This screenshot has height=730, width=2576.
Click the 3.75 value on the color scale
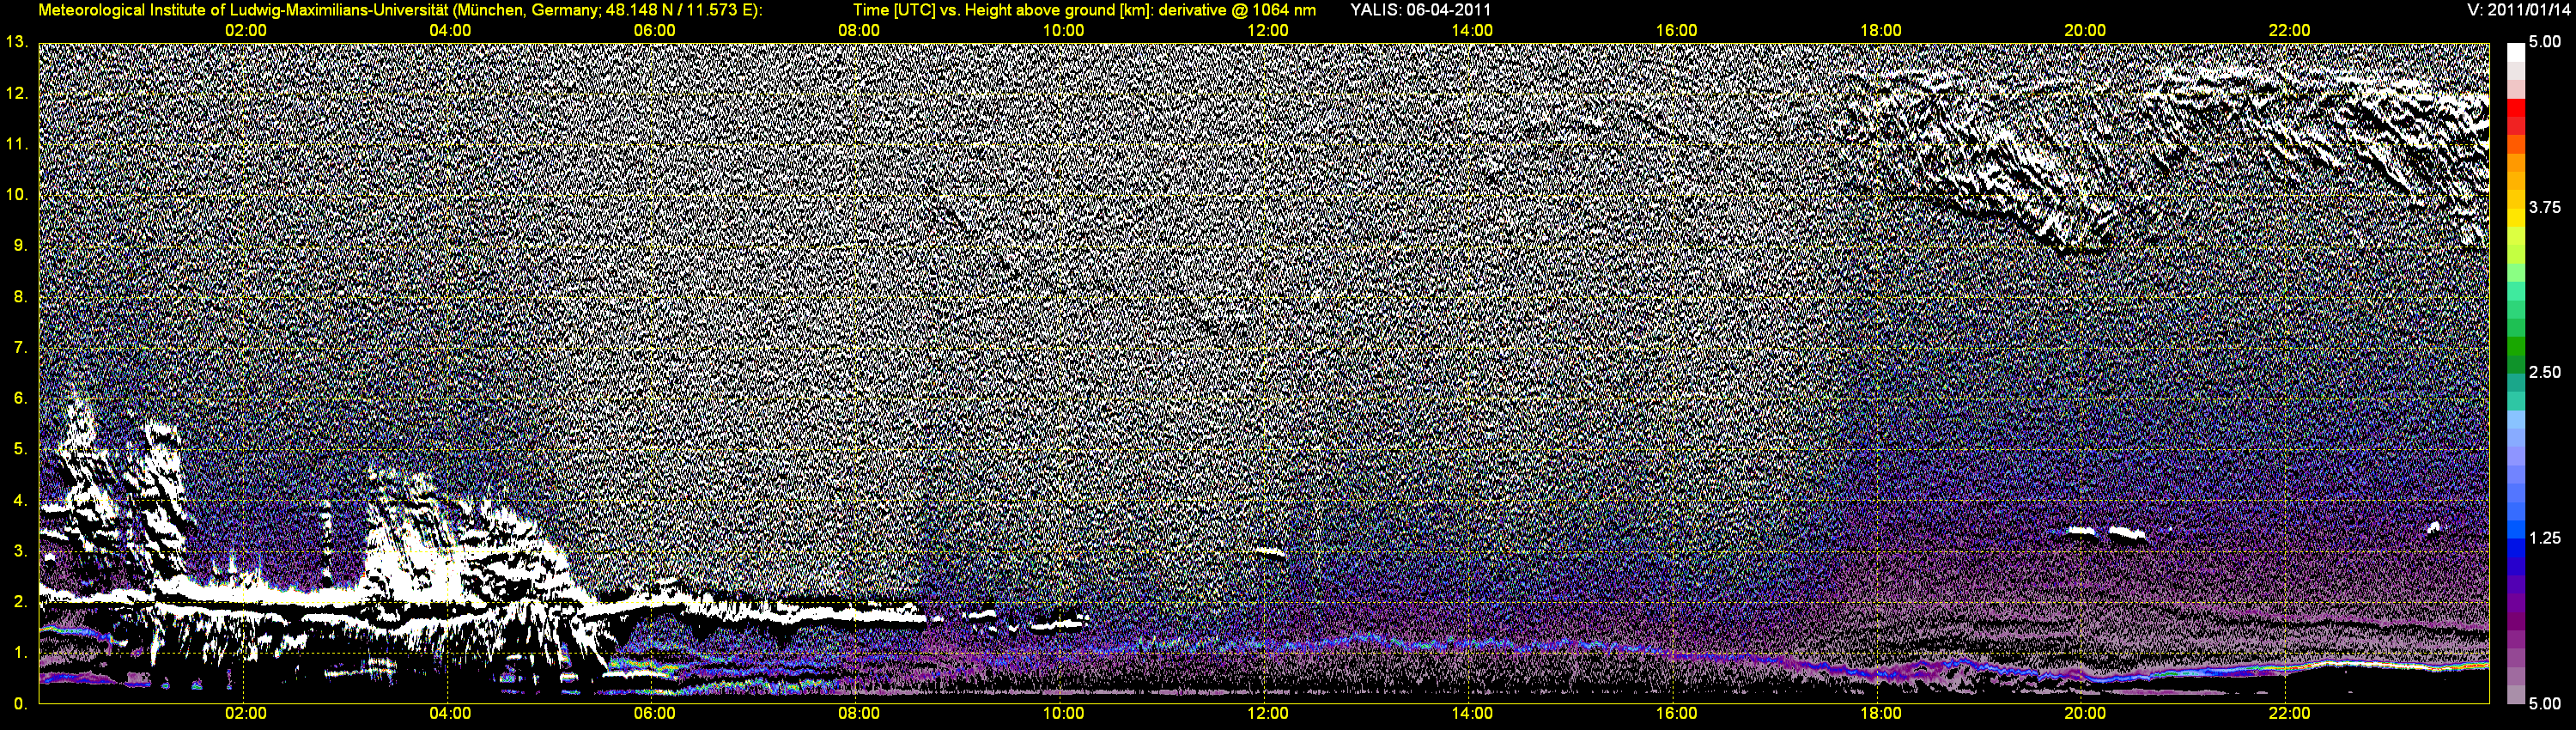[x=2545, y=207]
